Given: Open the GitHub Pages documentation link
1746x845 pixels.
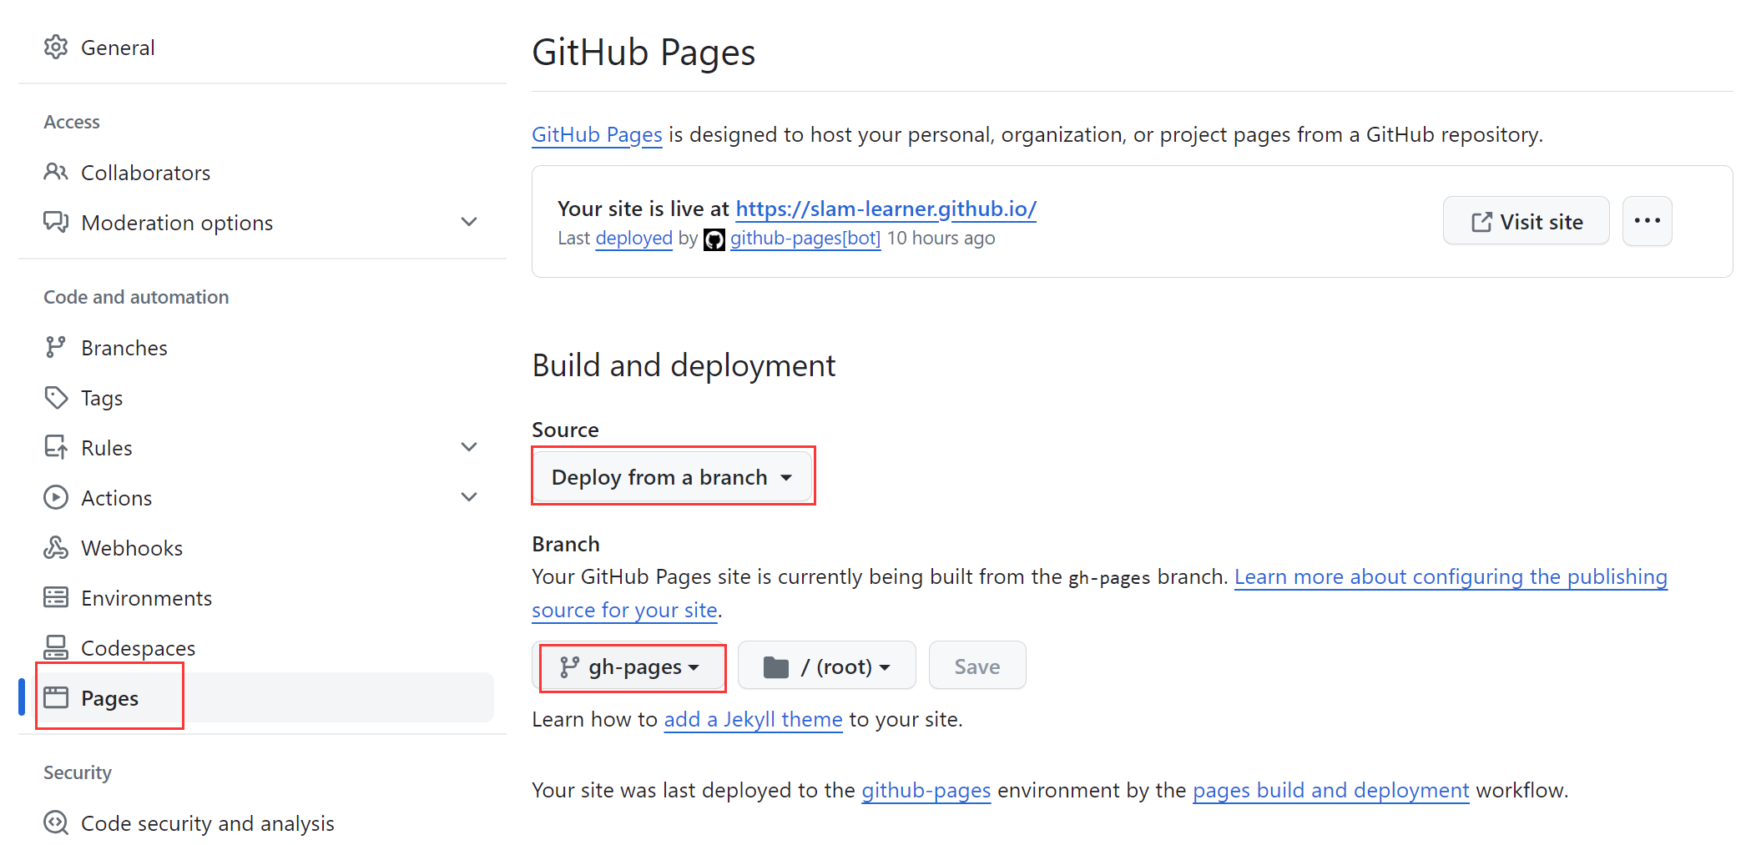Looking at the screenshot, I should tap(597, 135).
